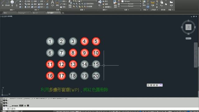
Task: Click the Move tool in Modify panel
Action: click(27, 1)
